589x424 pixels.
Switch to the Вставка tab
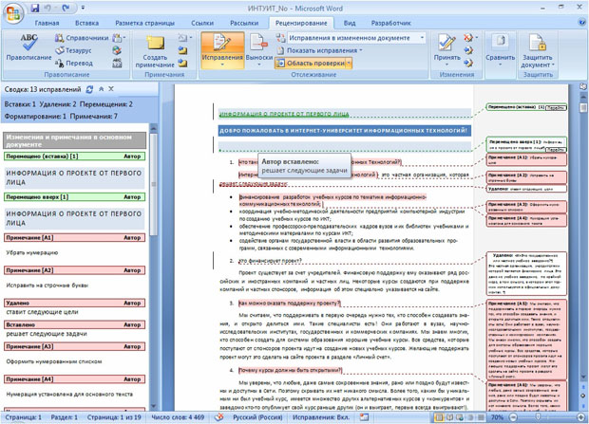click(86, 23)
